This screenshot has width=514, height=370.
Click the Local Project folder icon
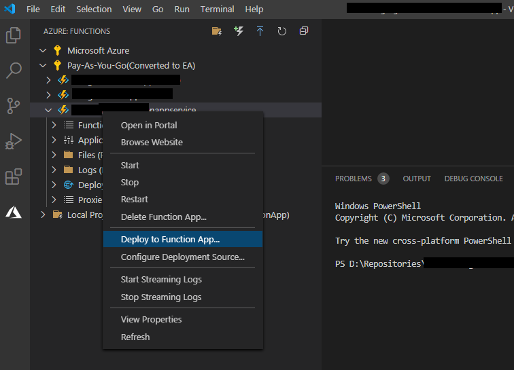click(58, 215)
